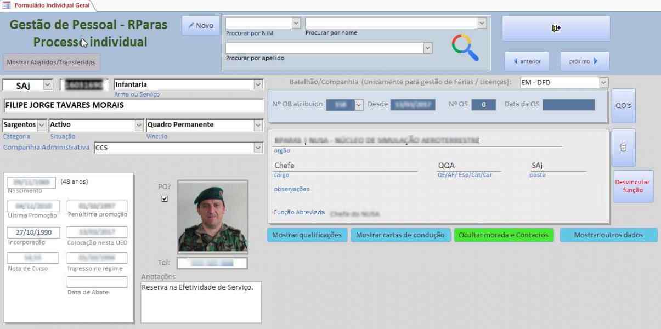Open the Quadro Permanente vínculo dropdown
This screenshot has height=329, width=661.
(x=258, y=124)
